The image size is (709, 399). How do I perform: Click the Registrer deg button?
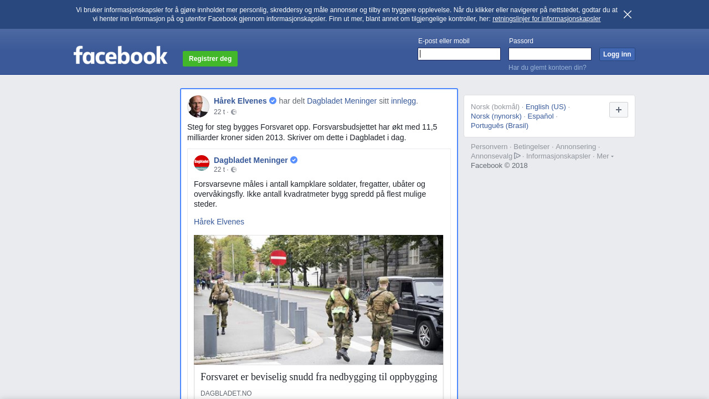(210, 59)
